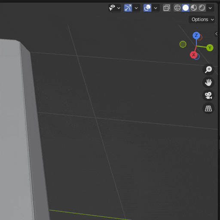
Task: Open selectability and visibility icon
Action: [112, 8]
